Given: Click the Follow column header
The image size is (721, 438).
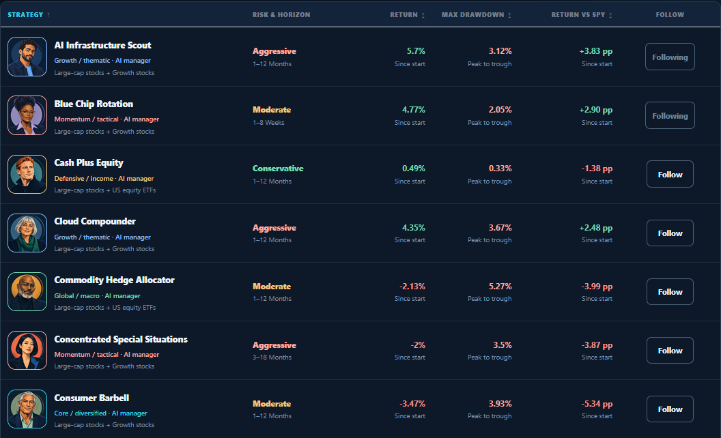Looking at the screenshot, I should (670, 15).
